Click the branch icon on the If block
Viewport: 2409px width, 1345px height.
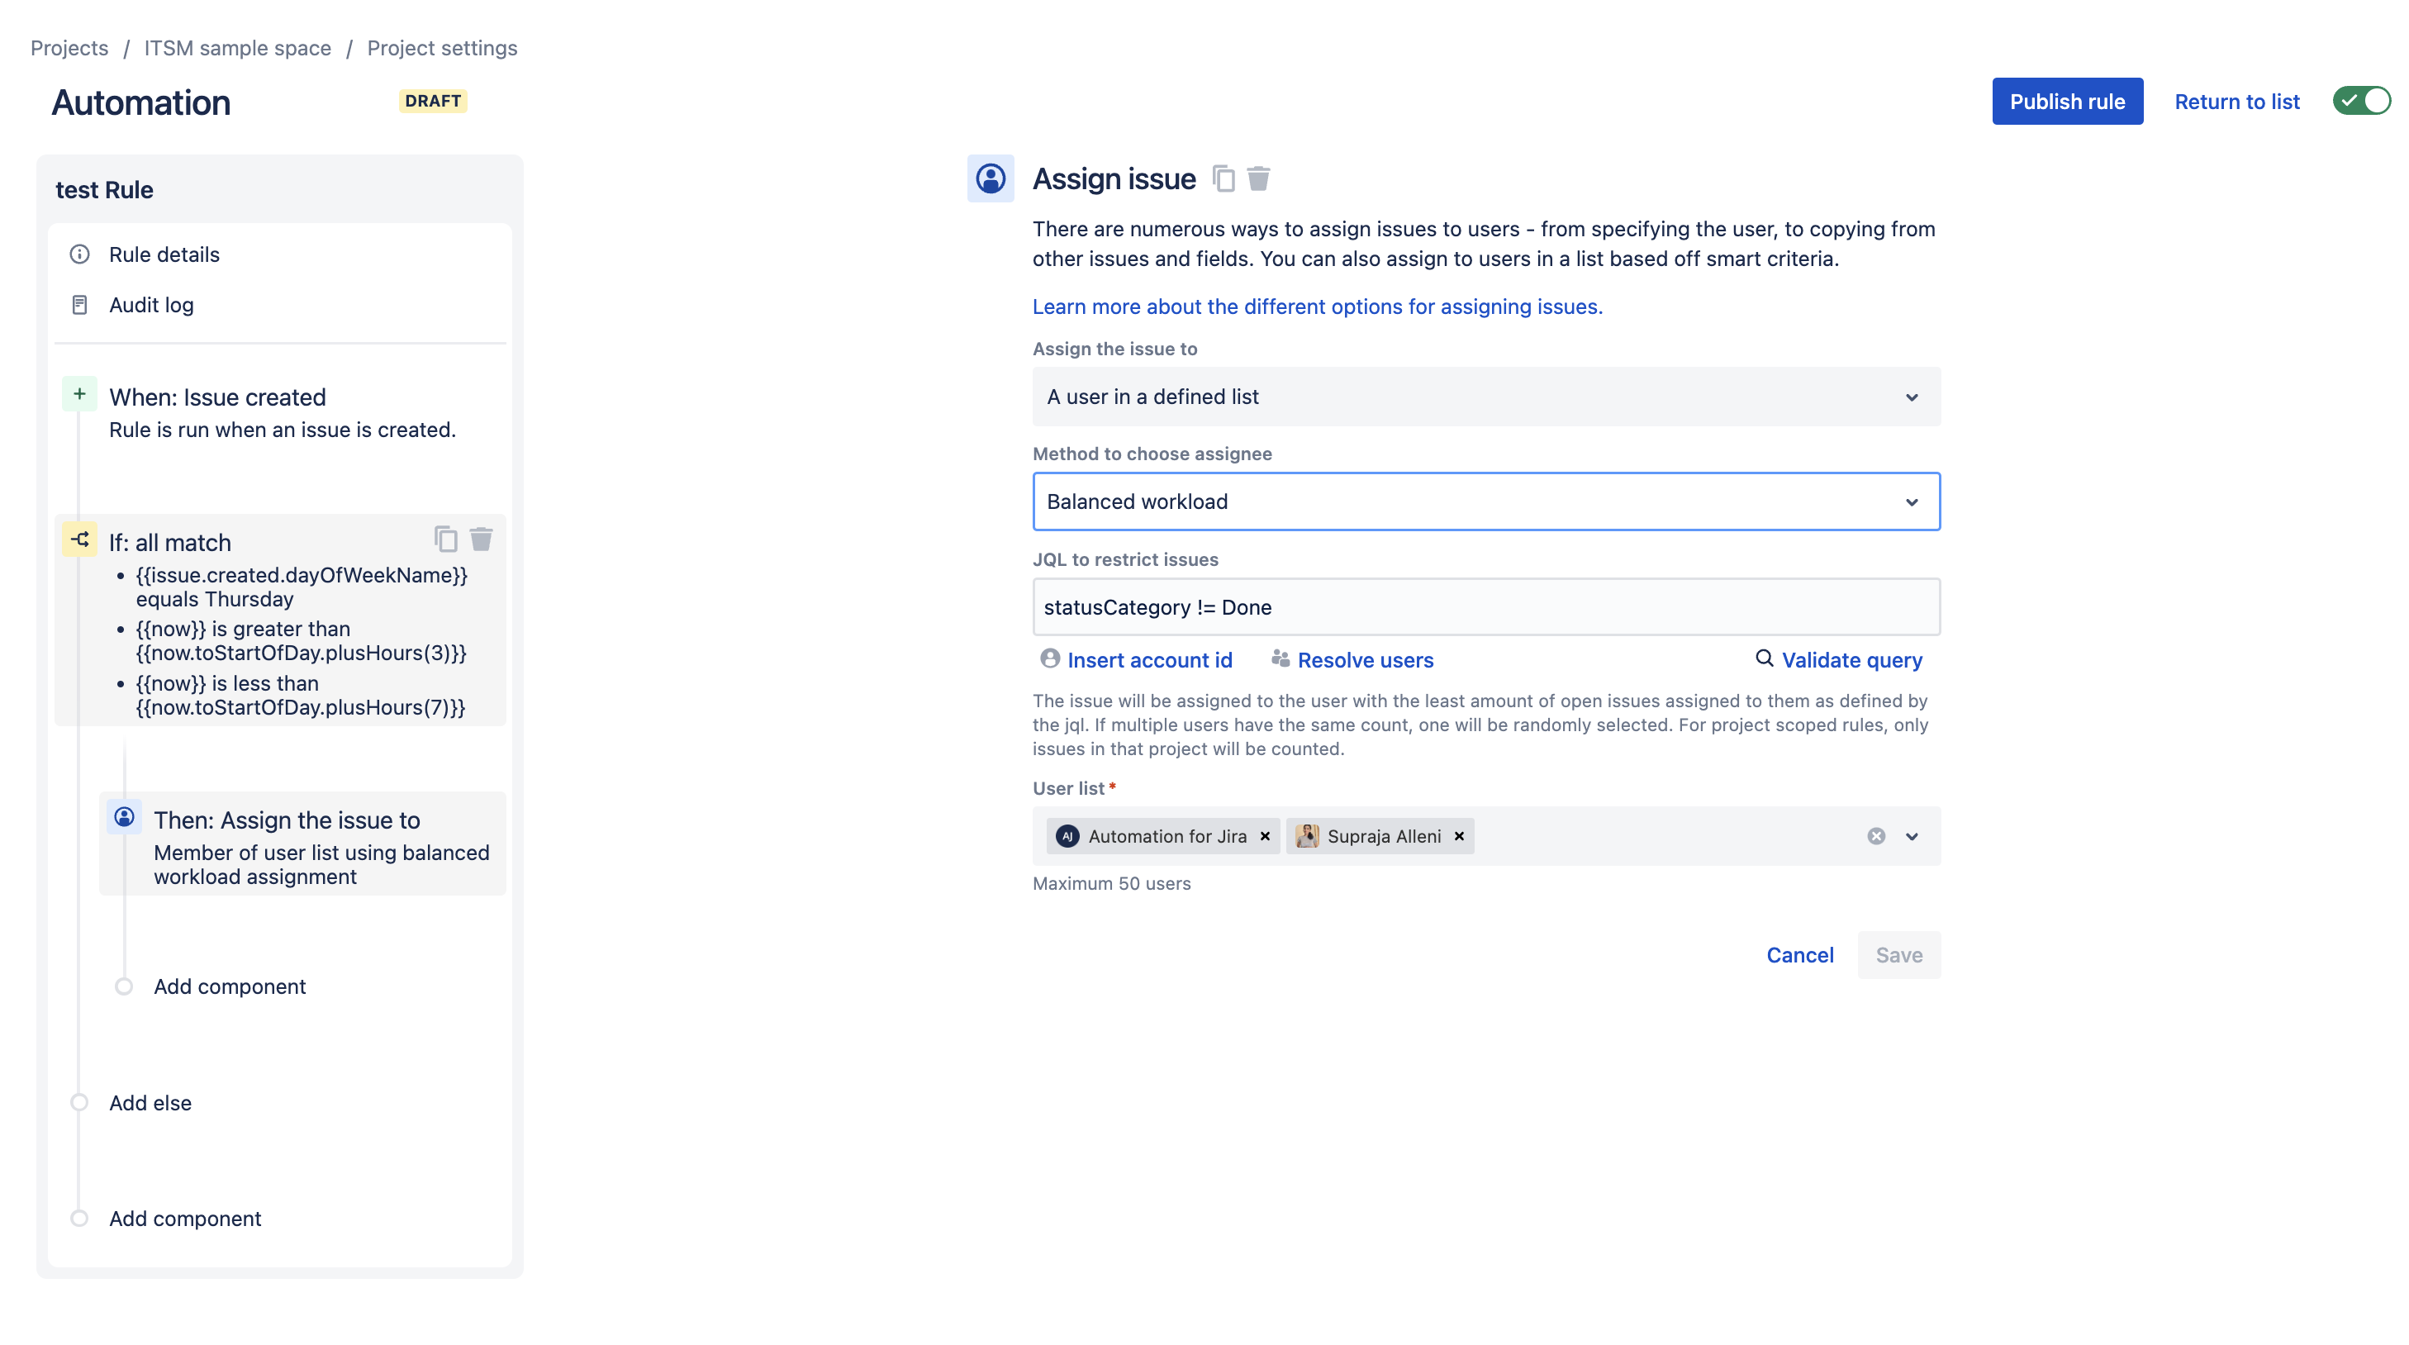coord(78,539)
